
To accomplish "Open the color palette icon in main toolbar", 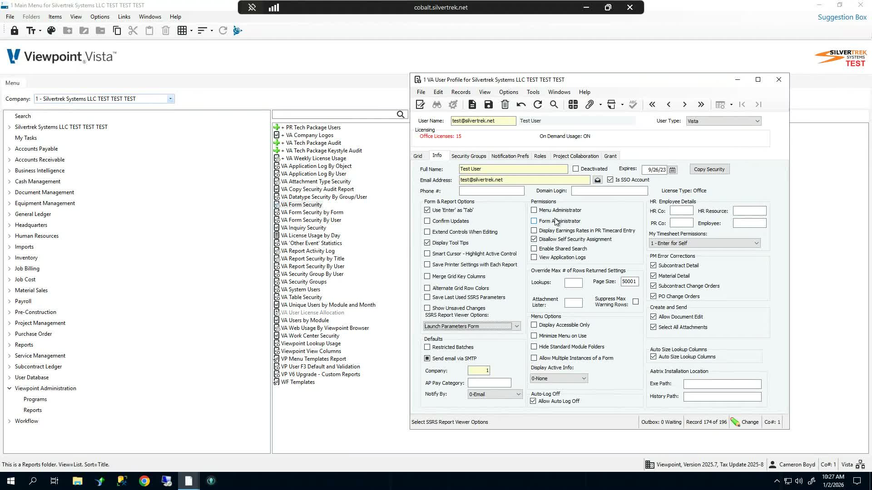I will 51,31.
